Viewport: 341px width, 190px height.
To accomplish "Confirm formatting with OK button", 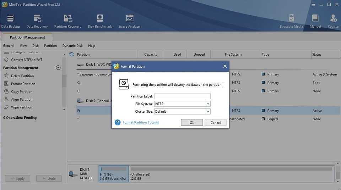I will pyautogui.click(x=192, y=123).
